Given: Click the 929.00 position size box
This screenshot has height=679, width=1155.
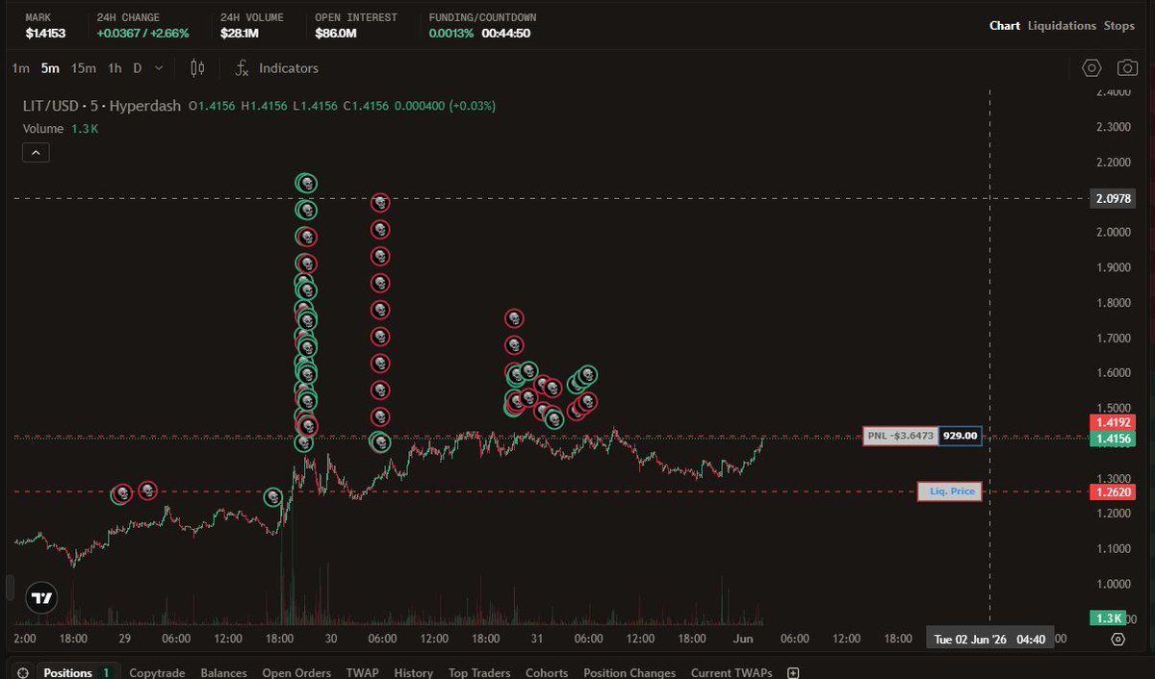Looking at the screenshot, I should click(x=960, y=436).
